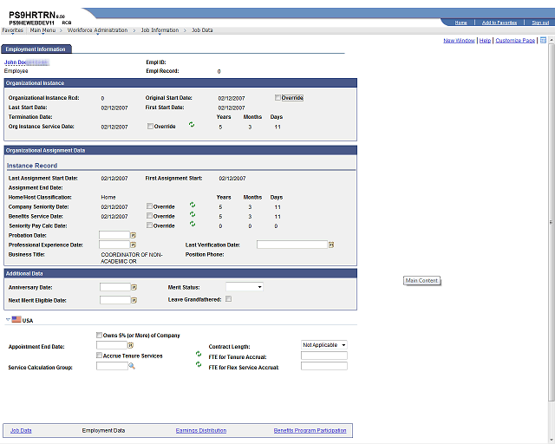The width and height of the screenshot is (555, 444).
Task: Open calendar picker for Probation Date
Action: pos(133,235)
